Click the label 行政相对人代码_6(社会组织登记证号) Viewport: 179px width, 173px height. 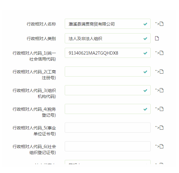click(x=34, y=150)
